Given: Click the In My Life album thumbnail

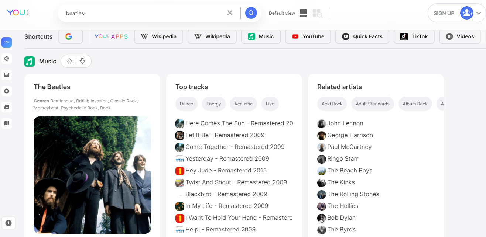Looking at the screenshot, I should pos(180,206).
